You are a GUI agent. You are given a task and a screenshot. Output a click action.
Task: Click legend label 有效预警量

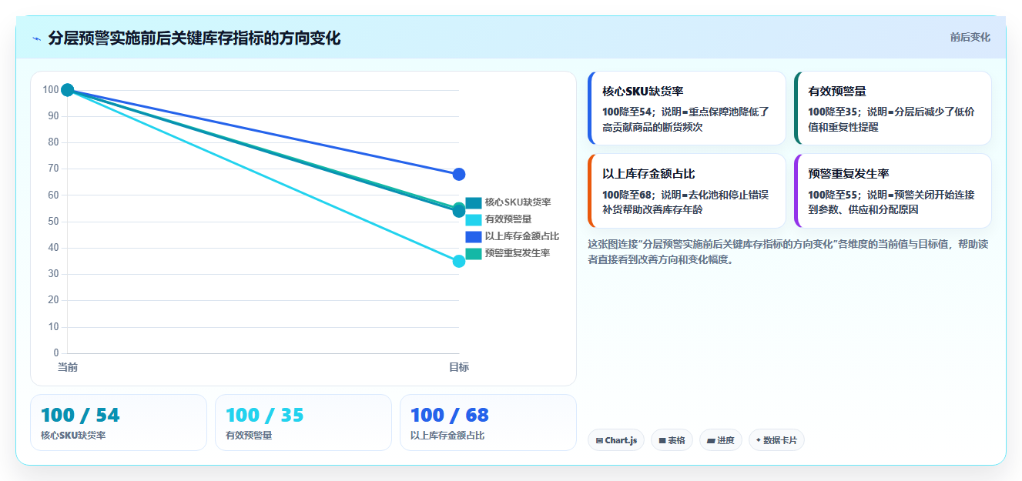[x=508, y=219]
